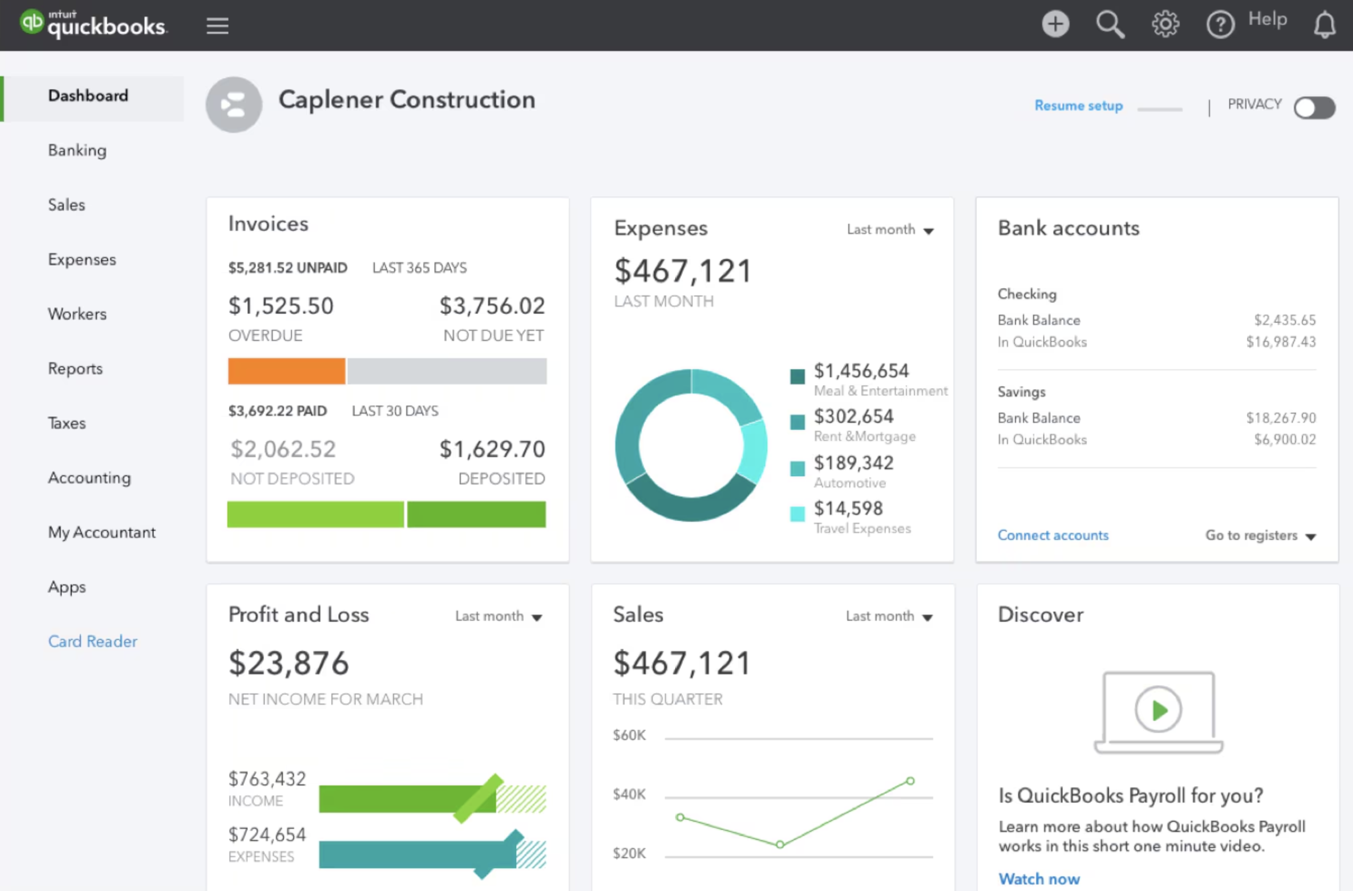The width and height of the screenshot is (1353, 891).
Task: Open the hamburger navigation menu
Action: pos(217,25)
